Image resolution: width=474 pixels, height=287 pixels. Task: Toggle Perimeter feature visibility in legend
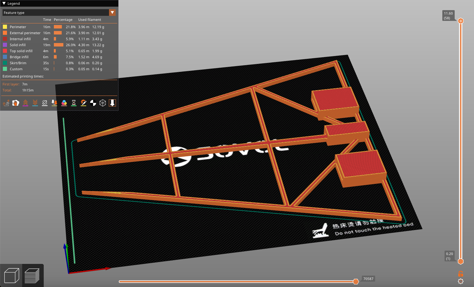pos(60,27)
